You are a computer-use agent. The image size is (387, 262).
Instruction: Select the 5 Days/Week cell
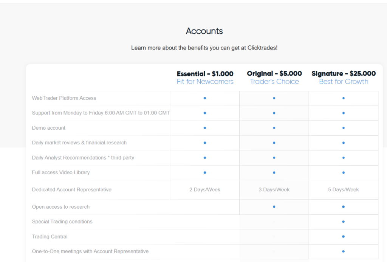[x=344, y=190]
